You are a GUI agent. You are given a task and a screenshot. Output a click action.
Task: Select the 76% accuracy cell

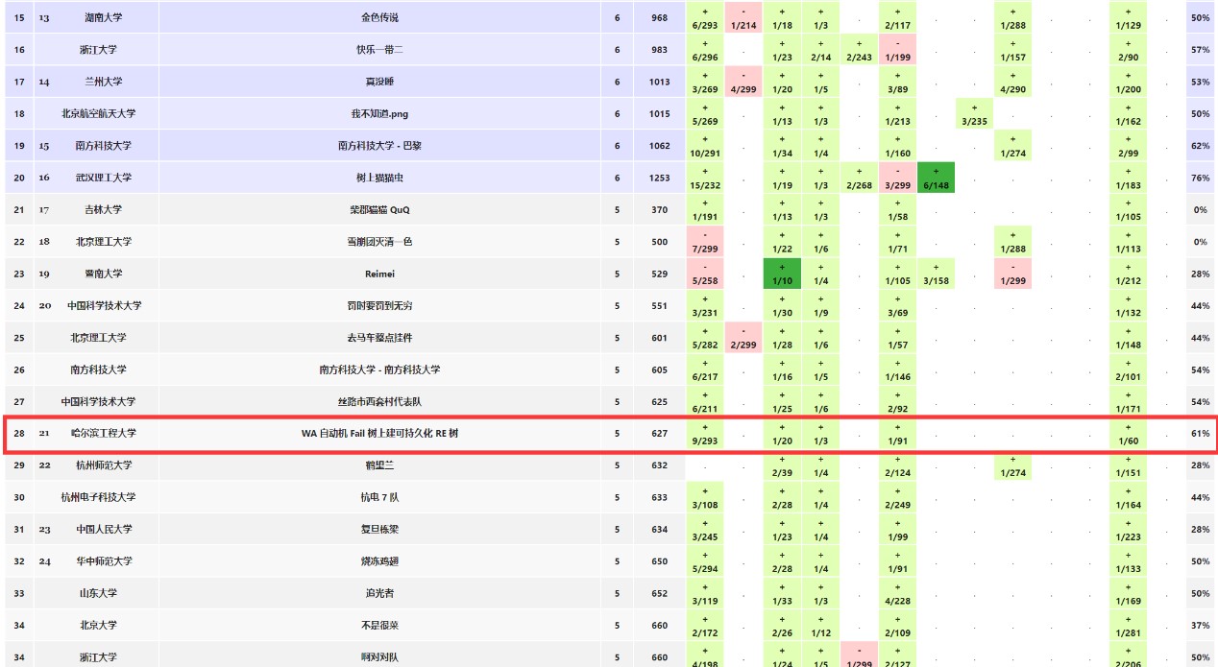tap(1200, 178)
